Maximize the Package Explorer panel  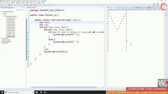[24, 8]
